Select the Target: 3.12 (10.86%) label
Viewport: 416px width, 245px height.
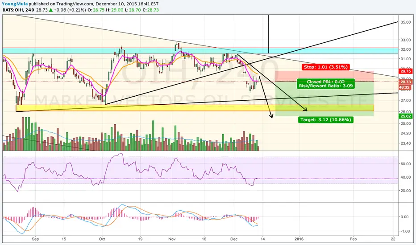[325, 120]
